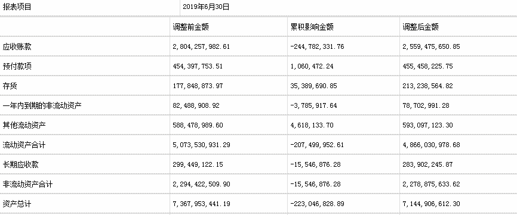The width and height of the screenshot is (517, 215).
Task: Click the 预付款项 row label
Action: (17, 67)
